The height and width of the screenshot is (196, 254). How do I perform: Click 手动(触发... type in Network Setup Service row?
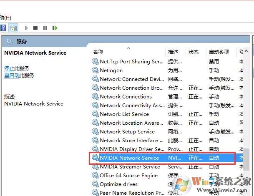click(x=221, y=131)
